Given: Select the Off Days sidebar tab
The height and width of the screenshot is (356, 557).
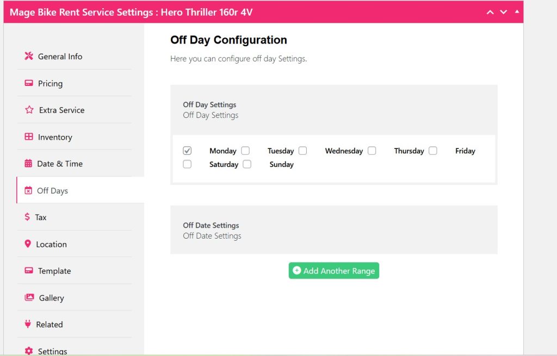Looking at the screenshot, I should tap(52, 190).
